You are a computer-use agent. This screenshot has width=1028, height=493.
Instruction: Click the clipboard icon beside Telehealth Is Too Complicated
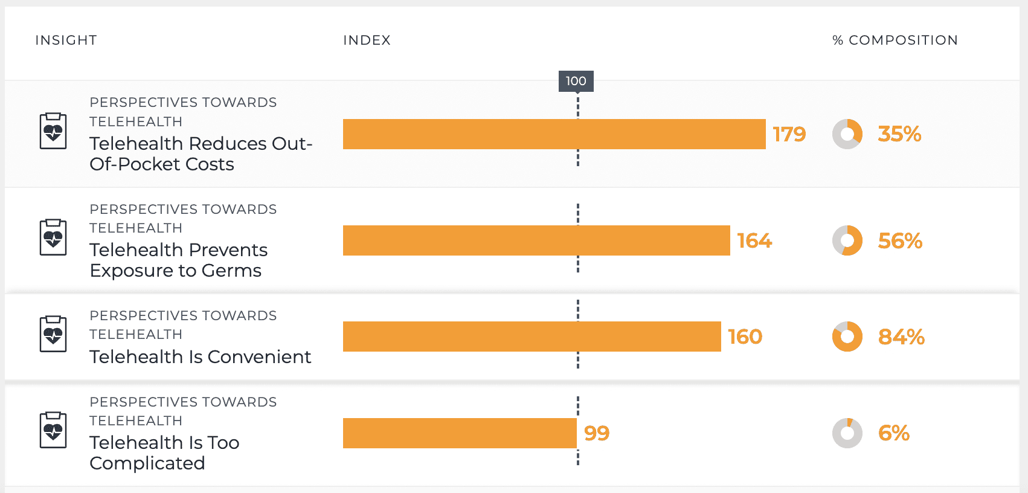point(53,430)
